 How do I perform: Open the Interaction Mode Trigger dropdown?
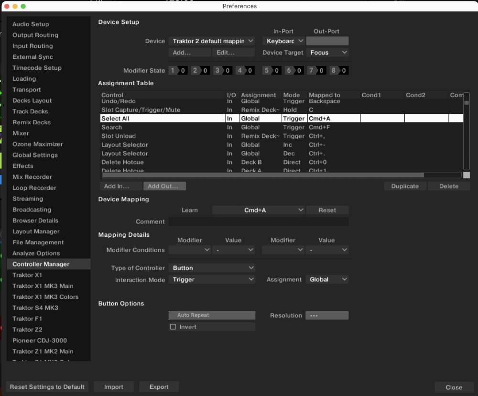click(212, 279)
